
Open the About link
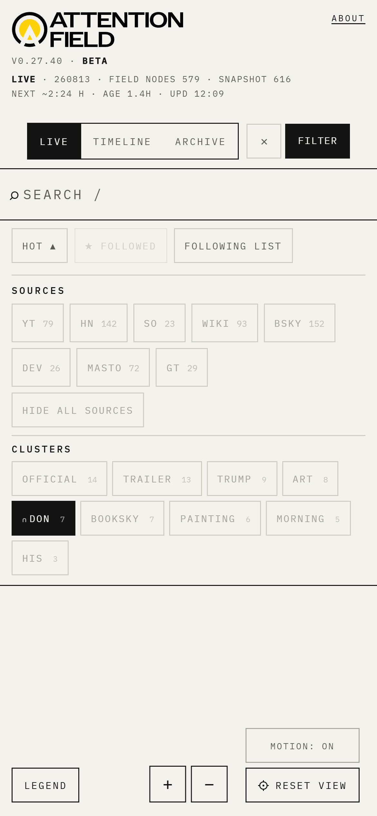coord(348,19)
